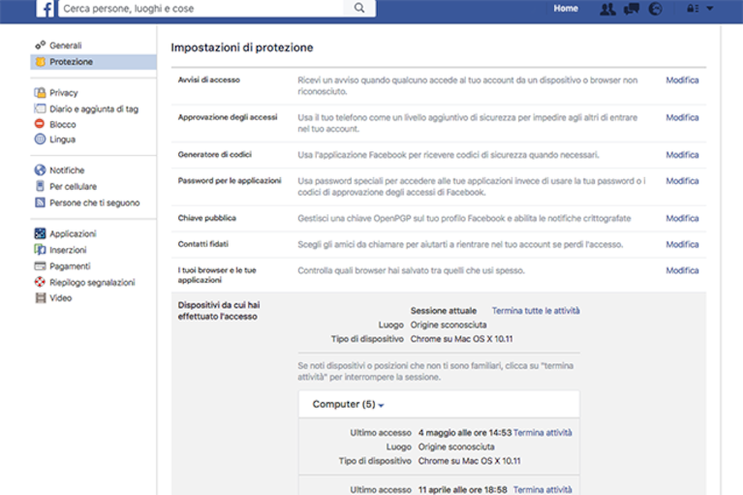The image size is (743, 495).
Task: Click the Protezione shield icon
Action: pos(41,62)
